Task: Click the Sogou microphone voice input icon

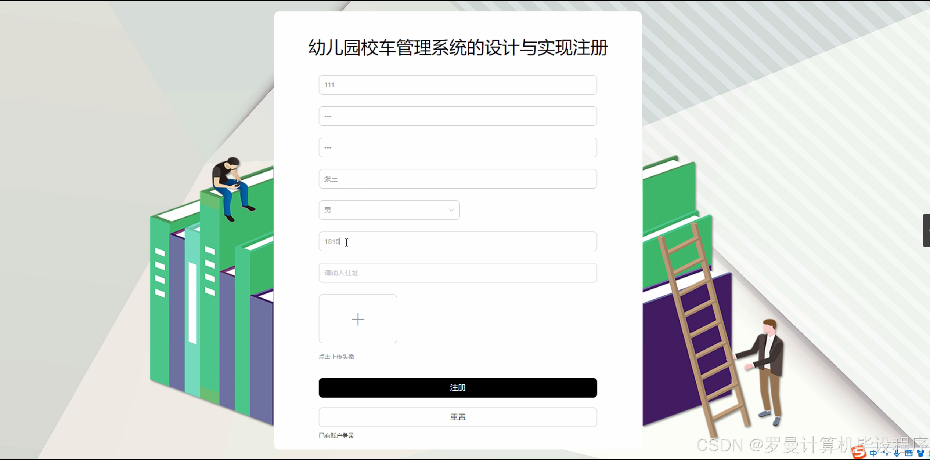Action: point(897,453)
